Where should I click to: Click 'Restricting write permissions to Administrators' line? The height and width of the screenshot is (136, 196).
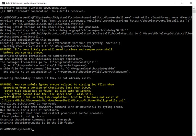pos(29,56)
